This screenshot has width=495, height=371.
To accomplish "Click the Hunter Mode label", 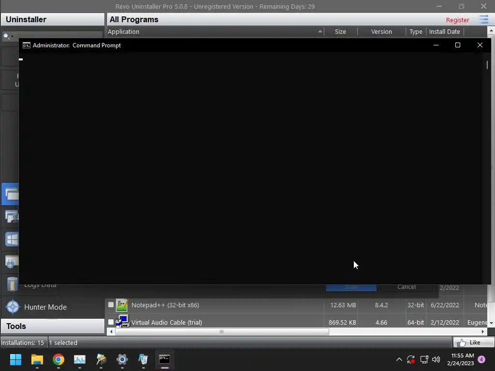I will (45, 307).
